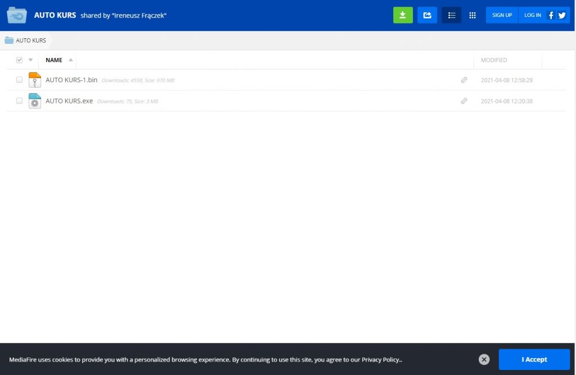Dismiss the cookie notice with X

pyautogui.click(x=484, y=359)
